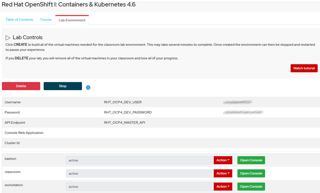320x193 pixels.
Task: Switch to the Course tab
Action: tap(46, 20)
